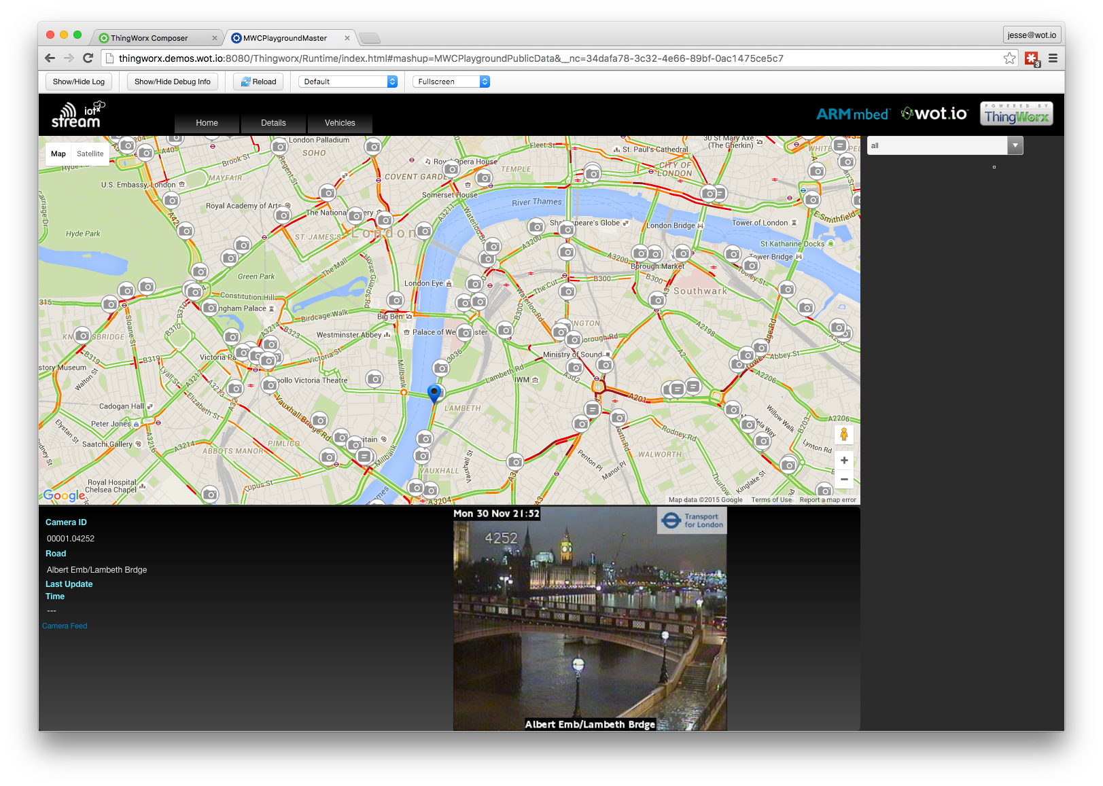Image resolution: width=1103 pixels, height=786 pixels.
Task: Click jesse@wot.io profile button
Action: (1032, 35)
